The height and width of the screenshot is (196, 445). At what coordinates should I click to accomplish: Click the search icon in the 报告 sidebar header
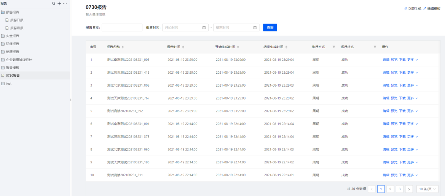coord(54,3)
